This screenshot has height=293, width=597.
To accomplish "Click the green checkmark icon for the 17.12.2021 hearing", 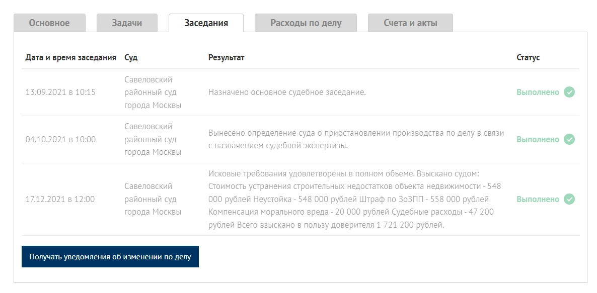I will tap(569, 200).
